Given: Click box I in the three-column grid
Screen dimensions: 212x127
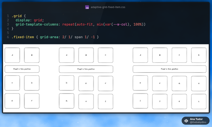Looking at the screenshot, I should point(105,101).
